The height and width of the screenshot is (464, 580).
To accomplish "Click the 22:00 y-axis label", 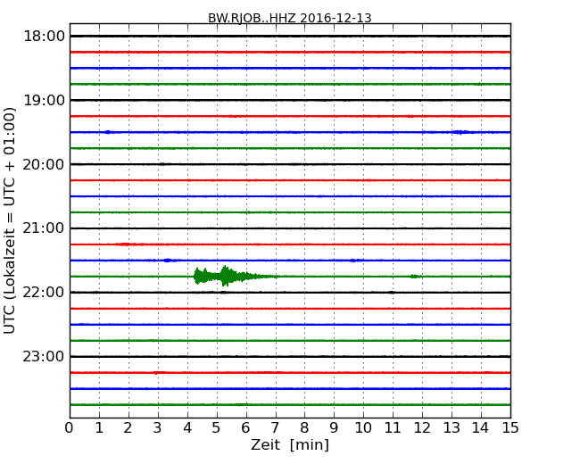I will point(44,293).
